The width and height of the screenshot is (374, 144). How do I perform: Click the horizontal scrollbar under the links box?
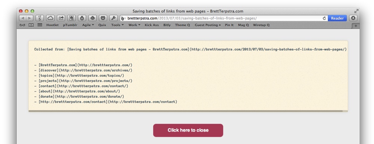coord(186,111)
